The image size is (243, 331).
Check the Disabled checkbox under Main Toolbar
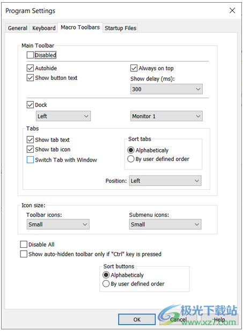click(x=30, y=55)
